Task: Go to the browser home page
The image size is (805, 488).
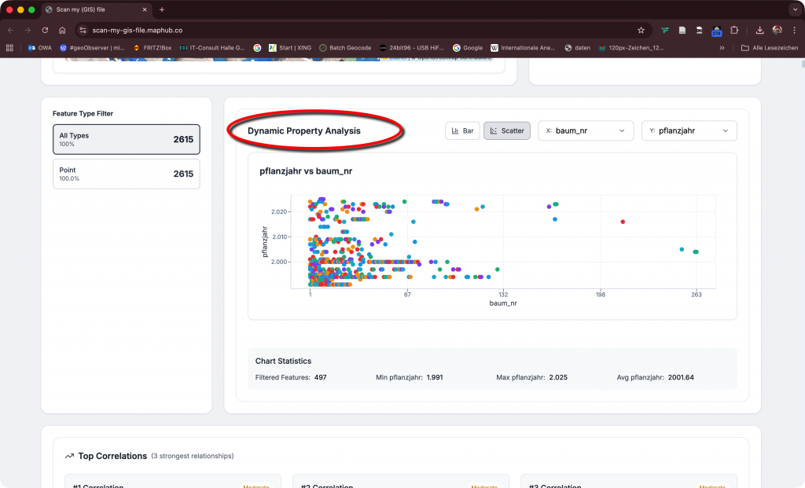Action: [62, 30]
